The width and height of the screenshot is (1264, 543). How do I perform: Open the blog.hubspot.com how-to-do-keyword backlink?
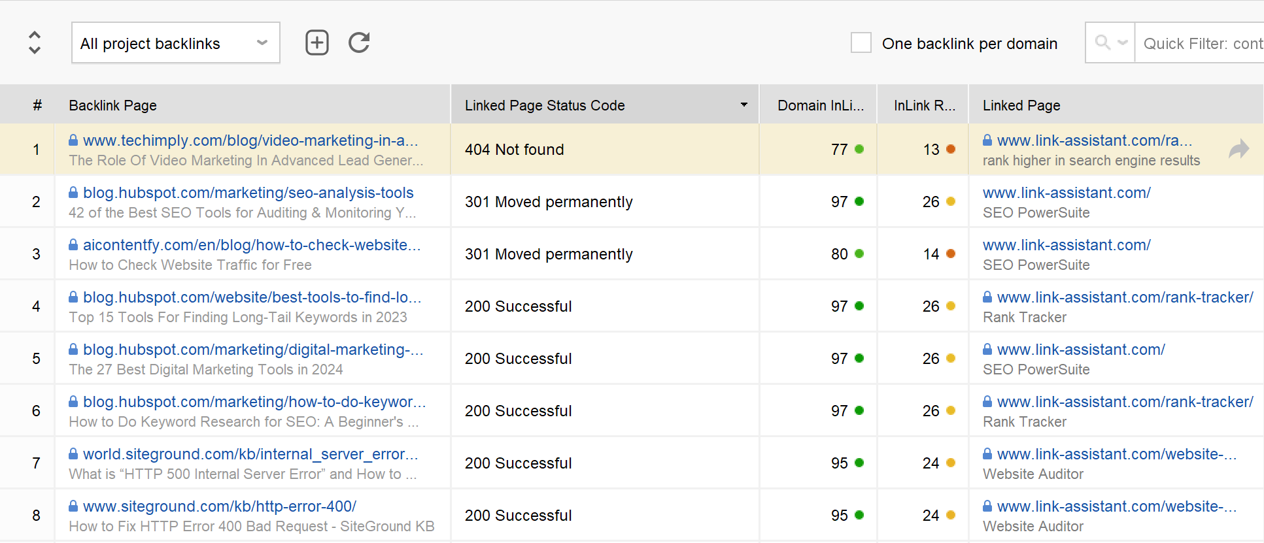coord(254,402)
